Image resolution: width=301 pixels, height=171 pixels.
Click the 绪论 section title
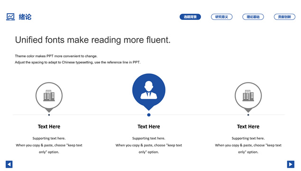pos(25,17)
